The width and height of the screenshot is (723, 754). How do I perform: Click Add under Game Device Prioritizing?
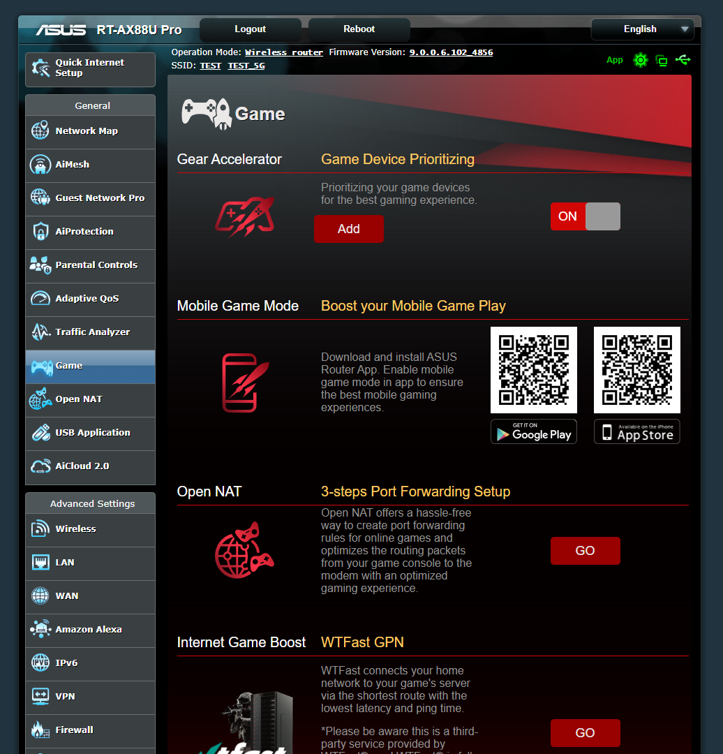click(x=348, y=229)
